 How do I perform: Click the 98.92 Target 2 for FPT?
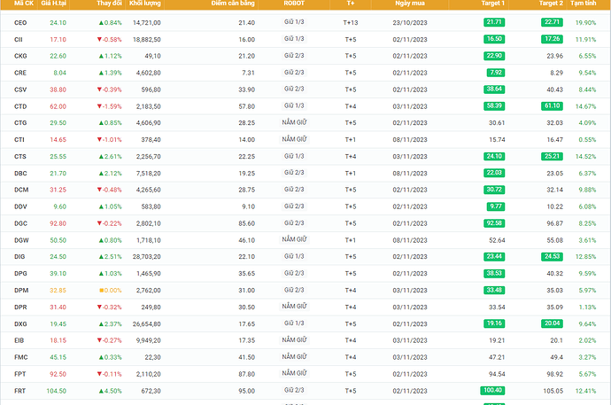[554, 374]
